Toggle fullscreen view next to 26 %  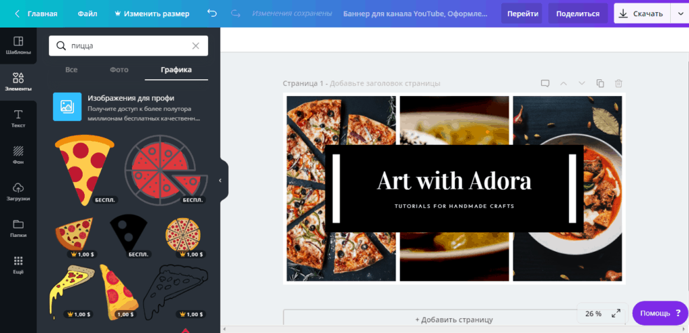click(x=616, y=314)
